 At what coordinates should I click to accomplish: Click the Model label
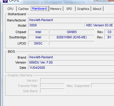tap(22, 25)
